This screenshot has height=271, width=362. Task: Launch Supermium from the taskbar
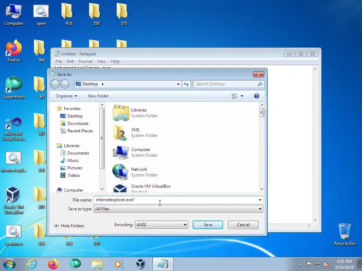pos(75,264)
